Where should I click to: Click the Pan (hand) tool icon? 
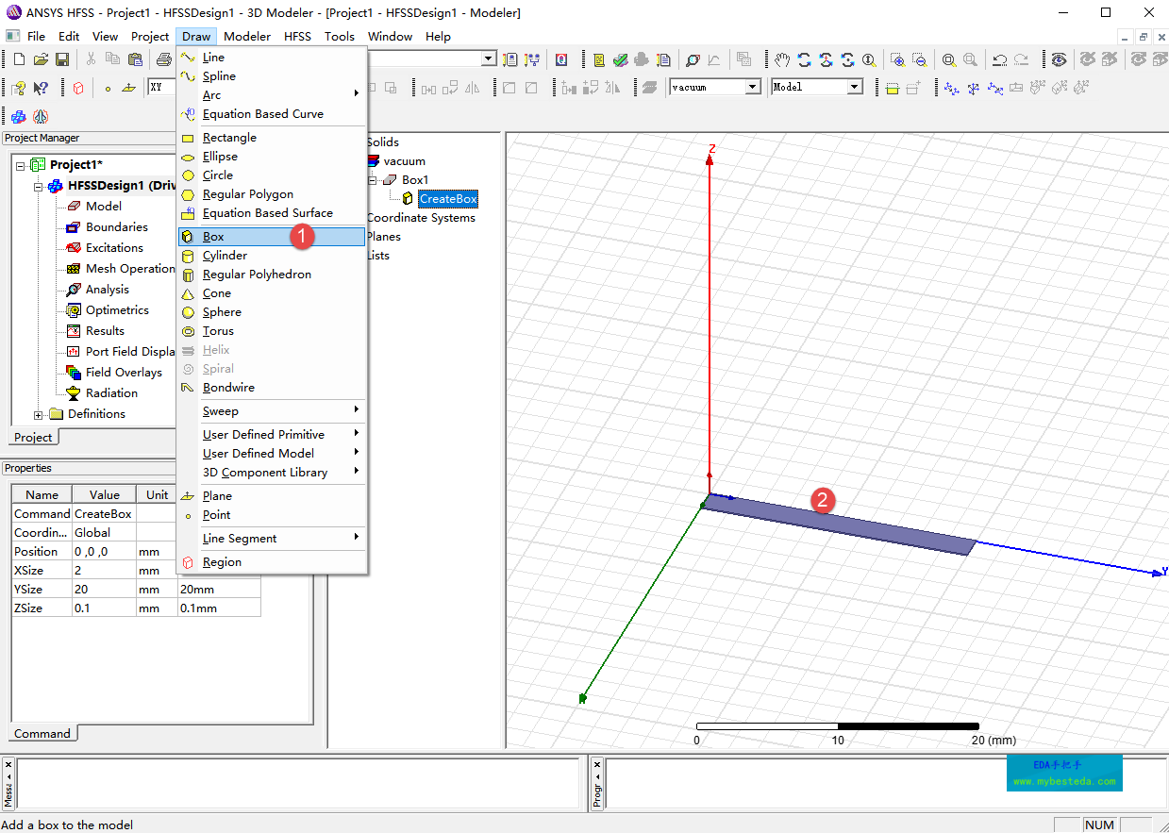(782, 59)
